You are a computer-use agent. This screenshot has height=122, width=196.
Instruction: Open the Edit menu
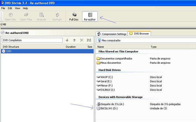click(x=10, y=8)
